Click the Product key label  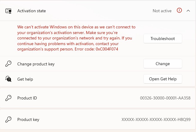coord(28,120)
